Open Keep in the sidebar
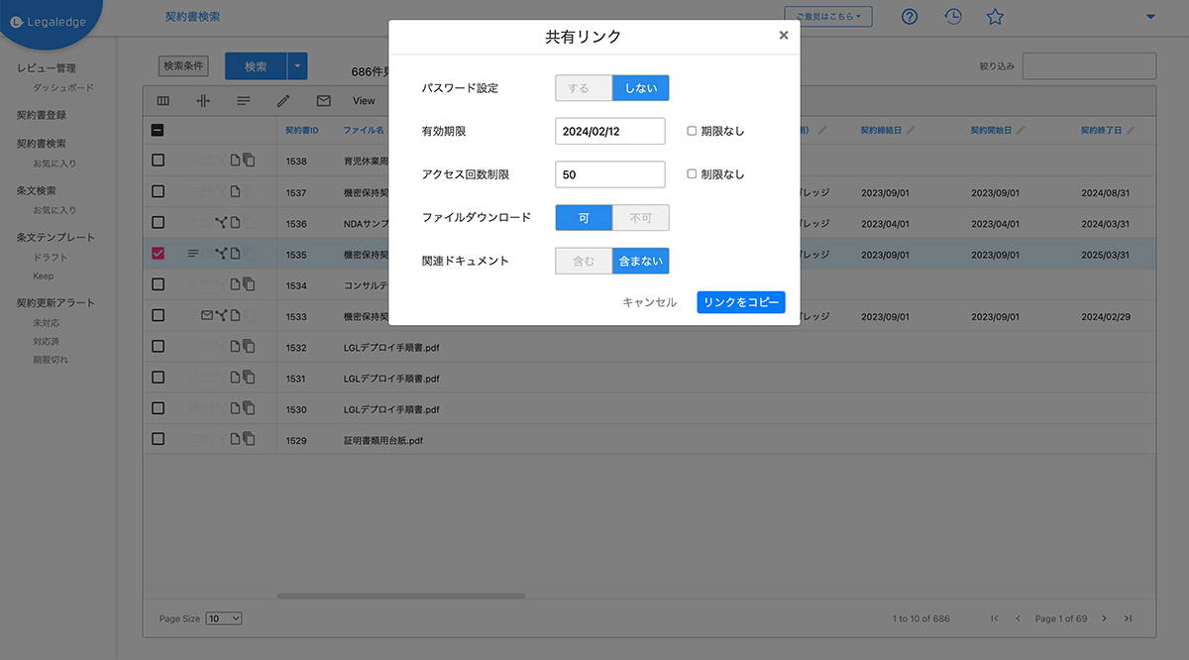The height and width of the screenshot is (660, 1189). click(x=44, y=276)
